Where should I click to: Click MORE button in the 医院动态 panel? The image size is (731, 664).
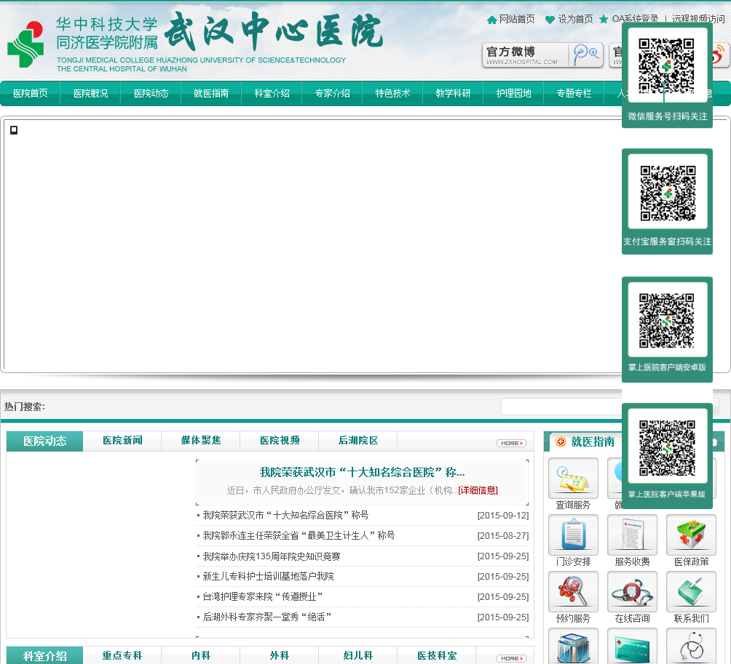point(511,444)
